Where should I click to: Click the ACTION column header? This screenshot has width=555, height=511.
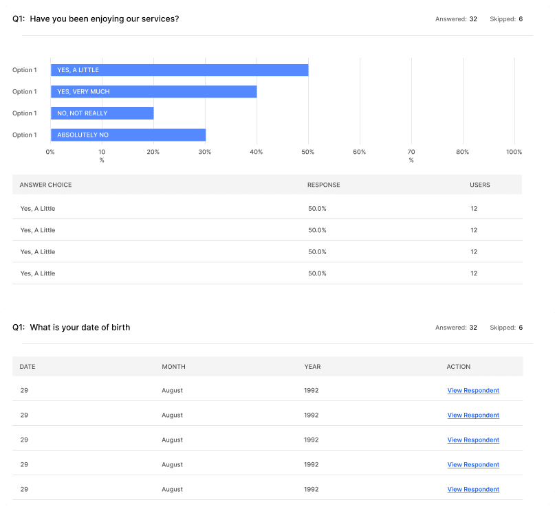(458, 367)
